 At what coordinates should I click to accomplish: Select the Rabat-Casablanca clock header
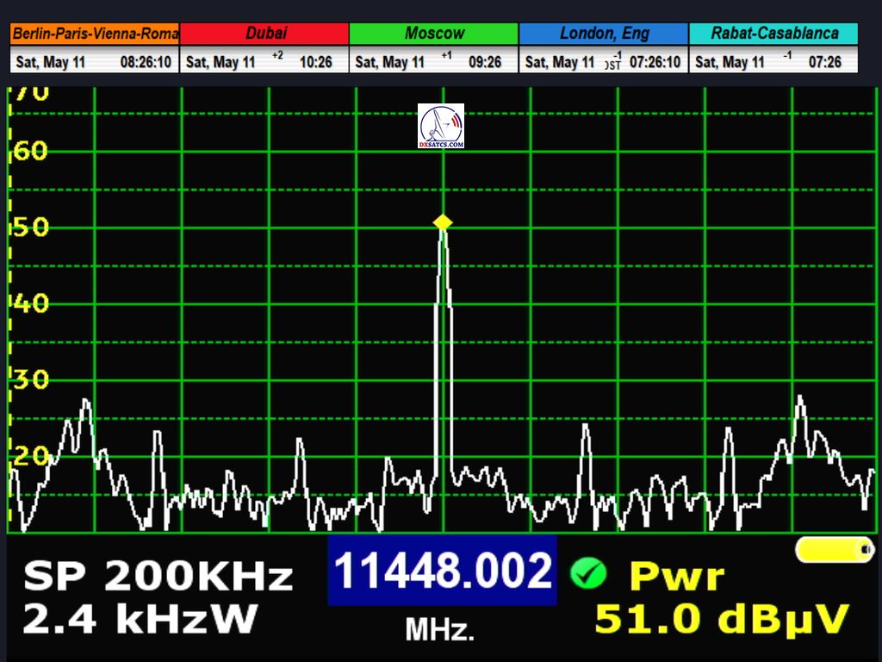coord(773,34)
